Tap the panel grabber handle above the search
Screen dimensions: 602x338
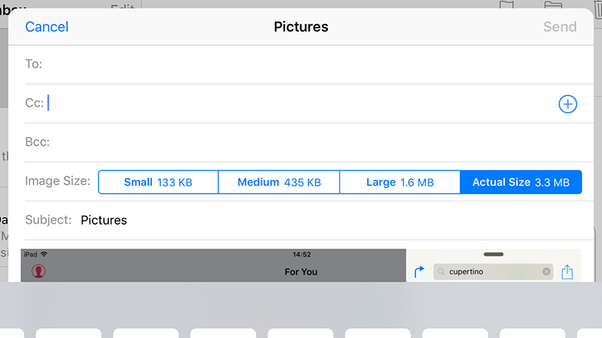click(494, 254)
